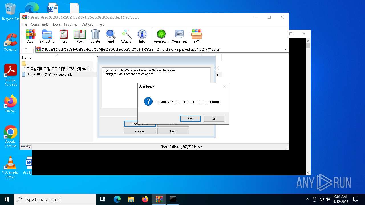Maximize the WinRAR window

269,17
